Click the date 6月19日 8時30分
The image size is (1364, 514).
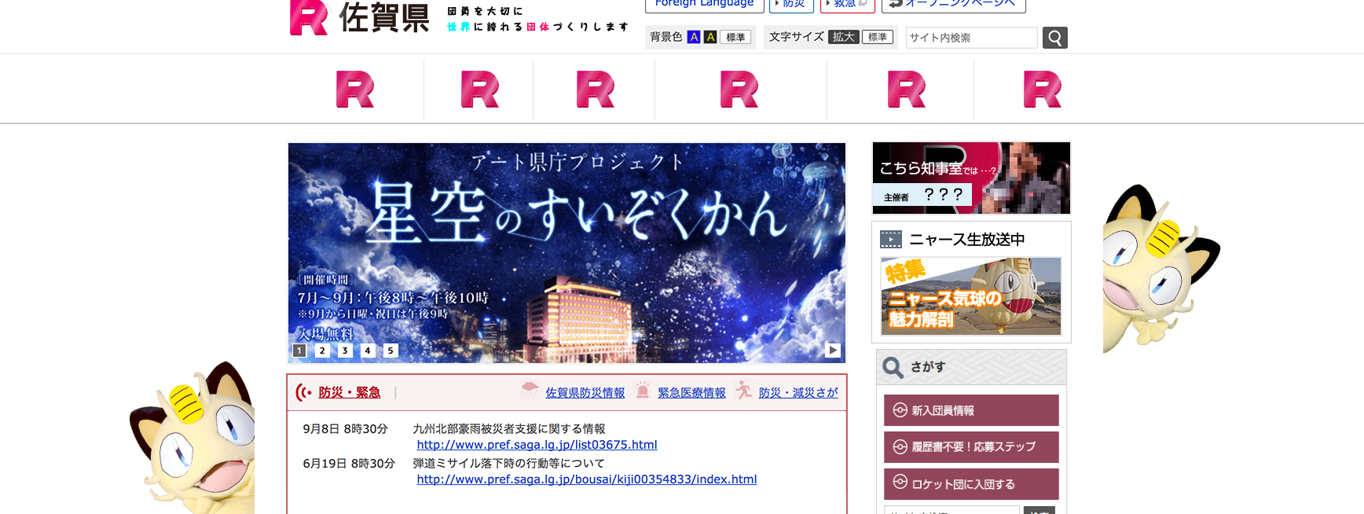click(349, 463)
